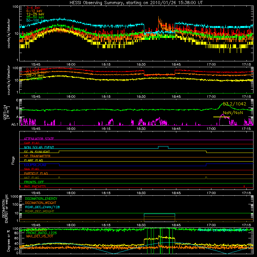Click the counts/s/detector axis title of top panel
257x257 pixels.
9,33
